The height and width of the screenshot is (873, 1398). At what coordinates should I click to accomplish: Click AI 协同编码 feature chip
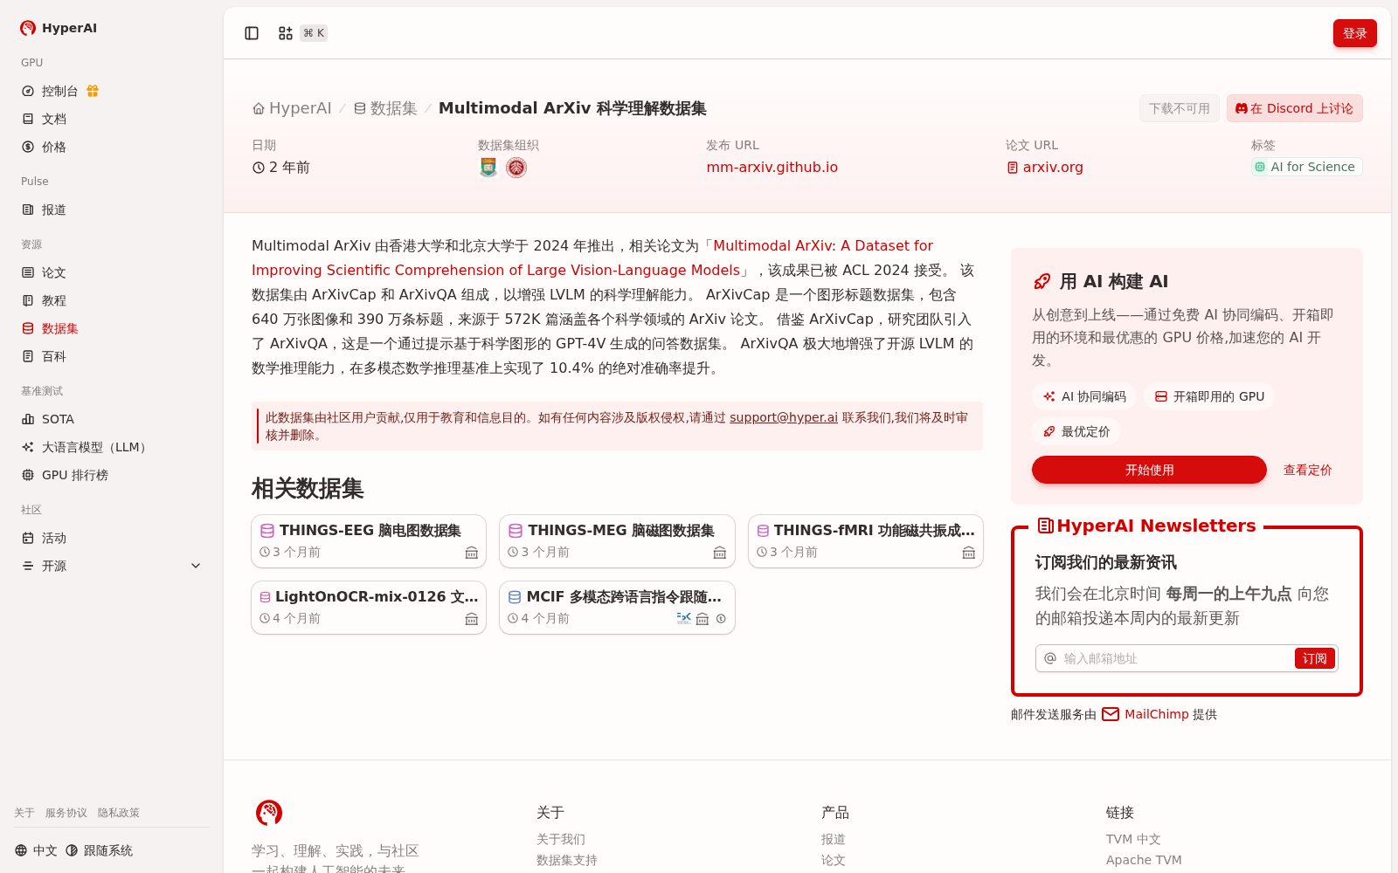pos(1084,396)
